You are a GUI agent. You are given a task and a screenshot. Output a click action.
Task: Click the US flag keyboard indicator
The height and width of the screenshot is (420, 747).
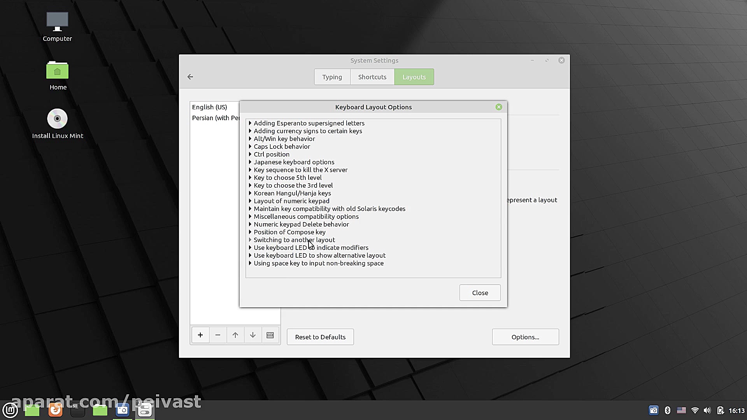681,410
